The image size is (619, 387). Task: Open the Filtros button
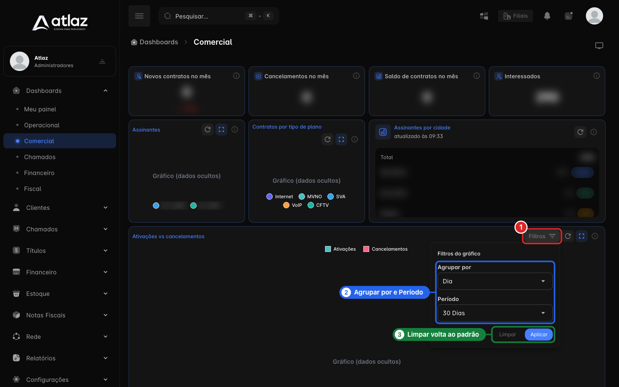542,236
